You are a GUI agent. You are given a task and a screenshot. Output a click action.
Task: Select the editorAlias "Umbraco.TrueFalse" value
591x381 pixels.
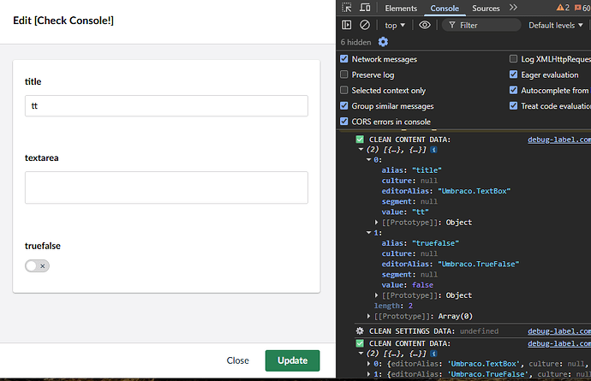pyautogui.click(x=478, y=265)
